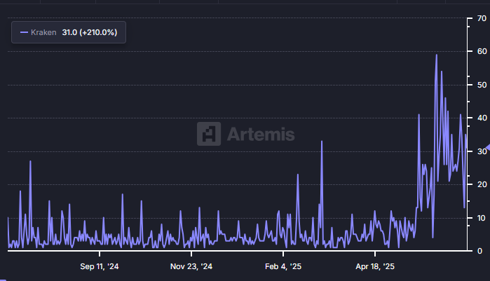Click the 20 value on y-axis

(482, 184)
